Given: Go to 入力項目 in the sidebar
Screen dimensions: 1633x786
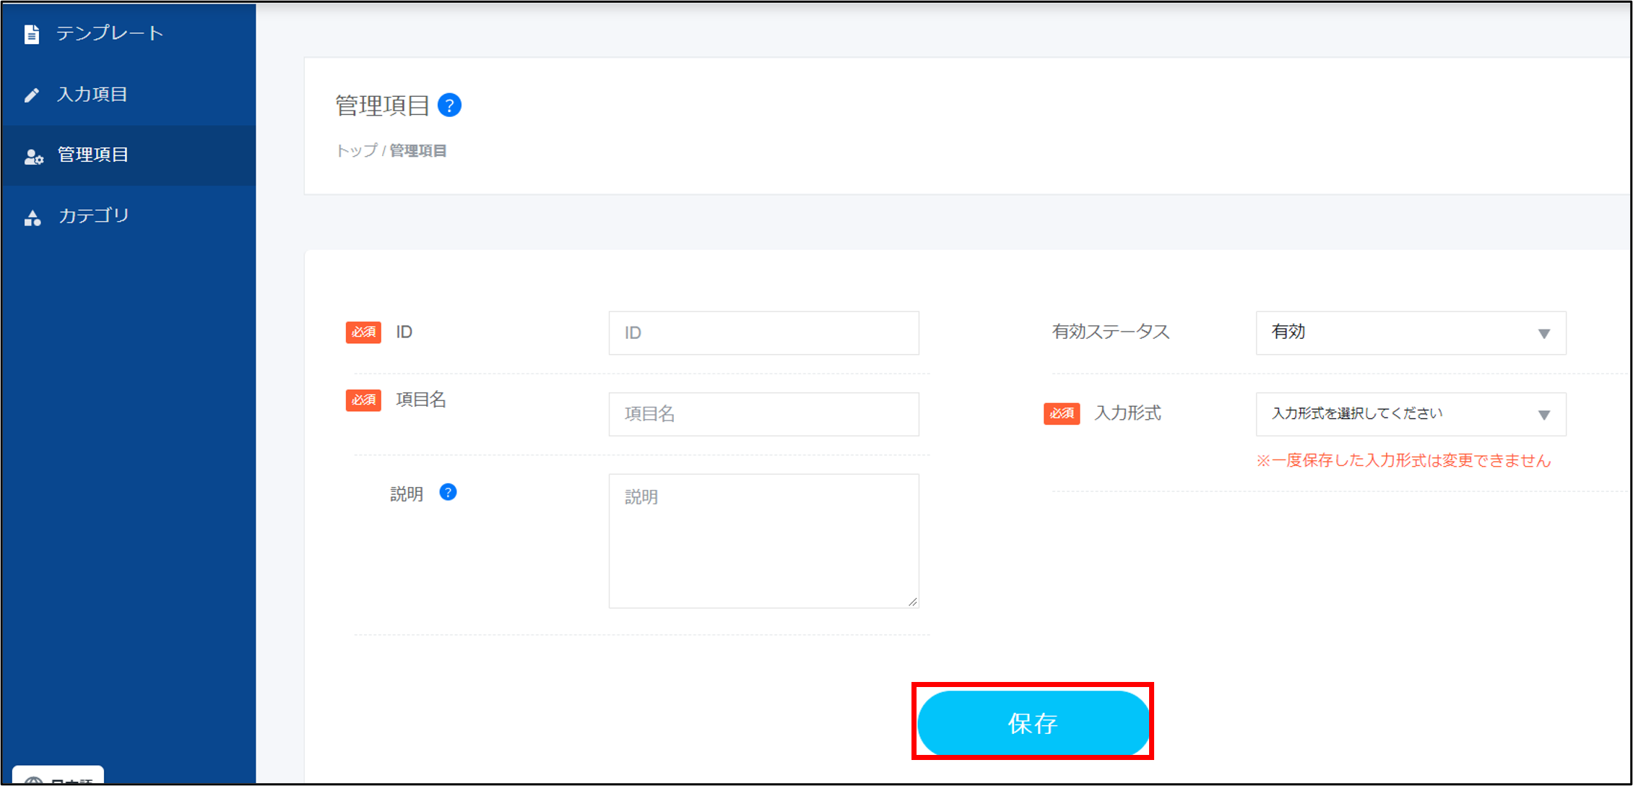Looking at the screenshot, I should coord(92,94).
